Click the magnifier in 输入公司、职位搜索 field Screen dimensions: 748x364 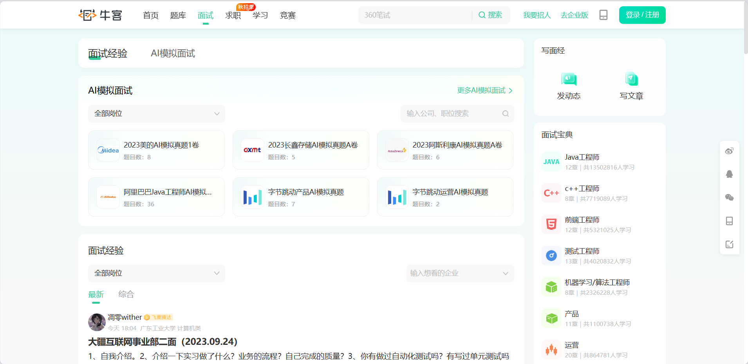pos(506,114)
